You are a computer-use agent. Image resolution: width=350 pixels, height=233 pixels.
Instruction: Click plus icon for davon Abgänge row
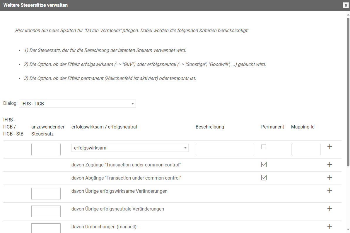330,178
